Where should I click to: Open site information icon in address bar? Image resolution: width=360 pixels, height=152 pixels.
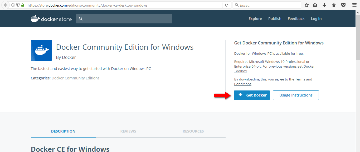click(13, 5)
